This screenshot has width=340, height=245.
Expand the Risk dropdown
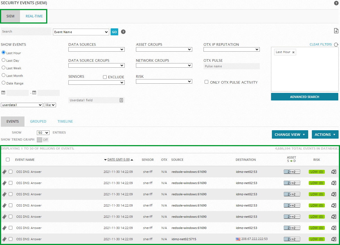pos(164,81)
